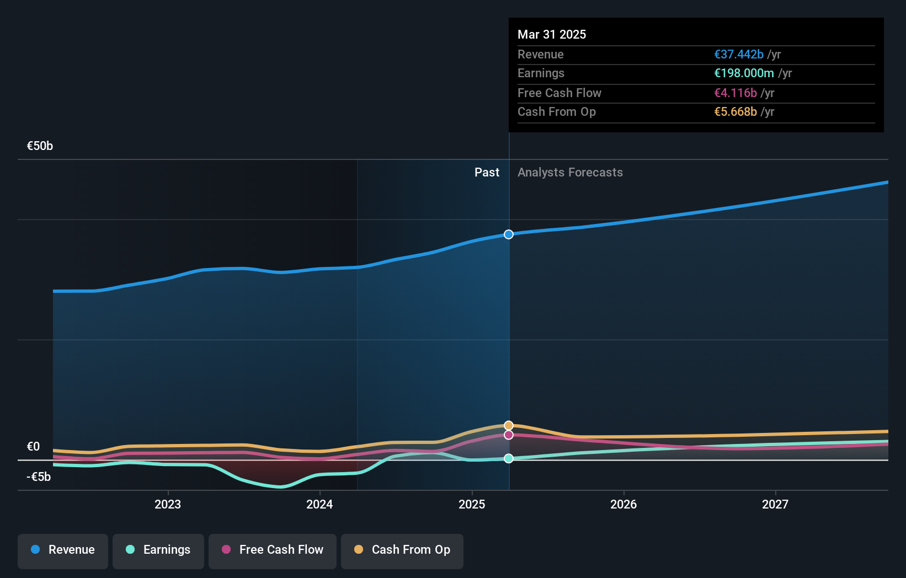906x578 pixels.
Task: Click the 2027 x-axis label
Action: tap(775, 504)
